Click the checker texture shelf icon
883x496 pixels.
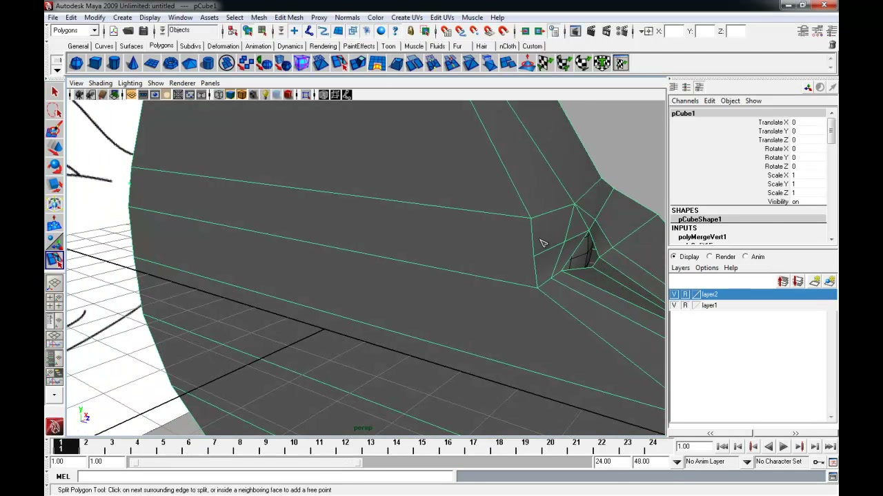pos(545,63)
